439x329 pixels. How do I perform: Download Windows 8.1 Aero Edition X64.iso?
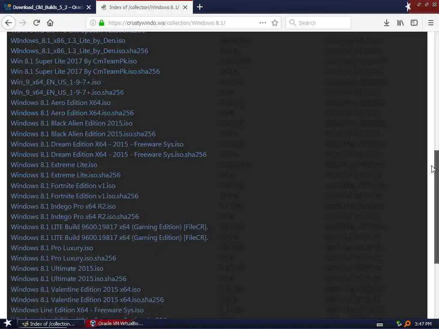[60, 103]
